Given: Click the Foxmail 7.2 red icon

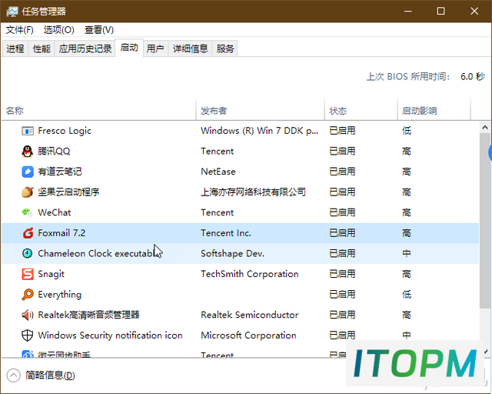Looking at the screenshot, I should click(x=28, y=233).
